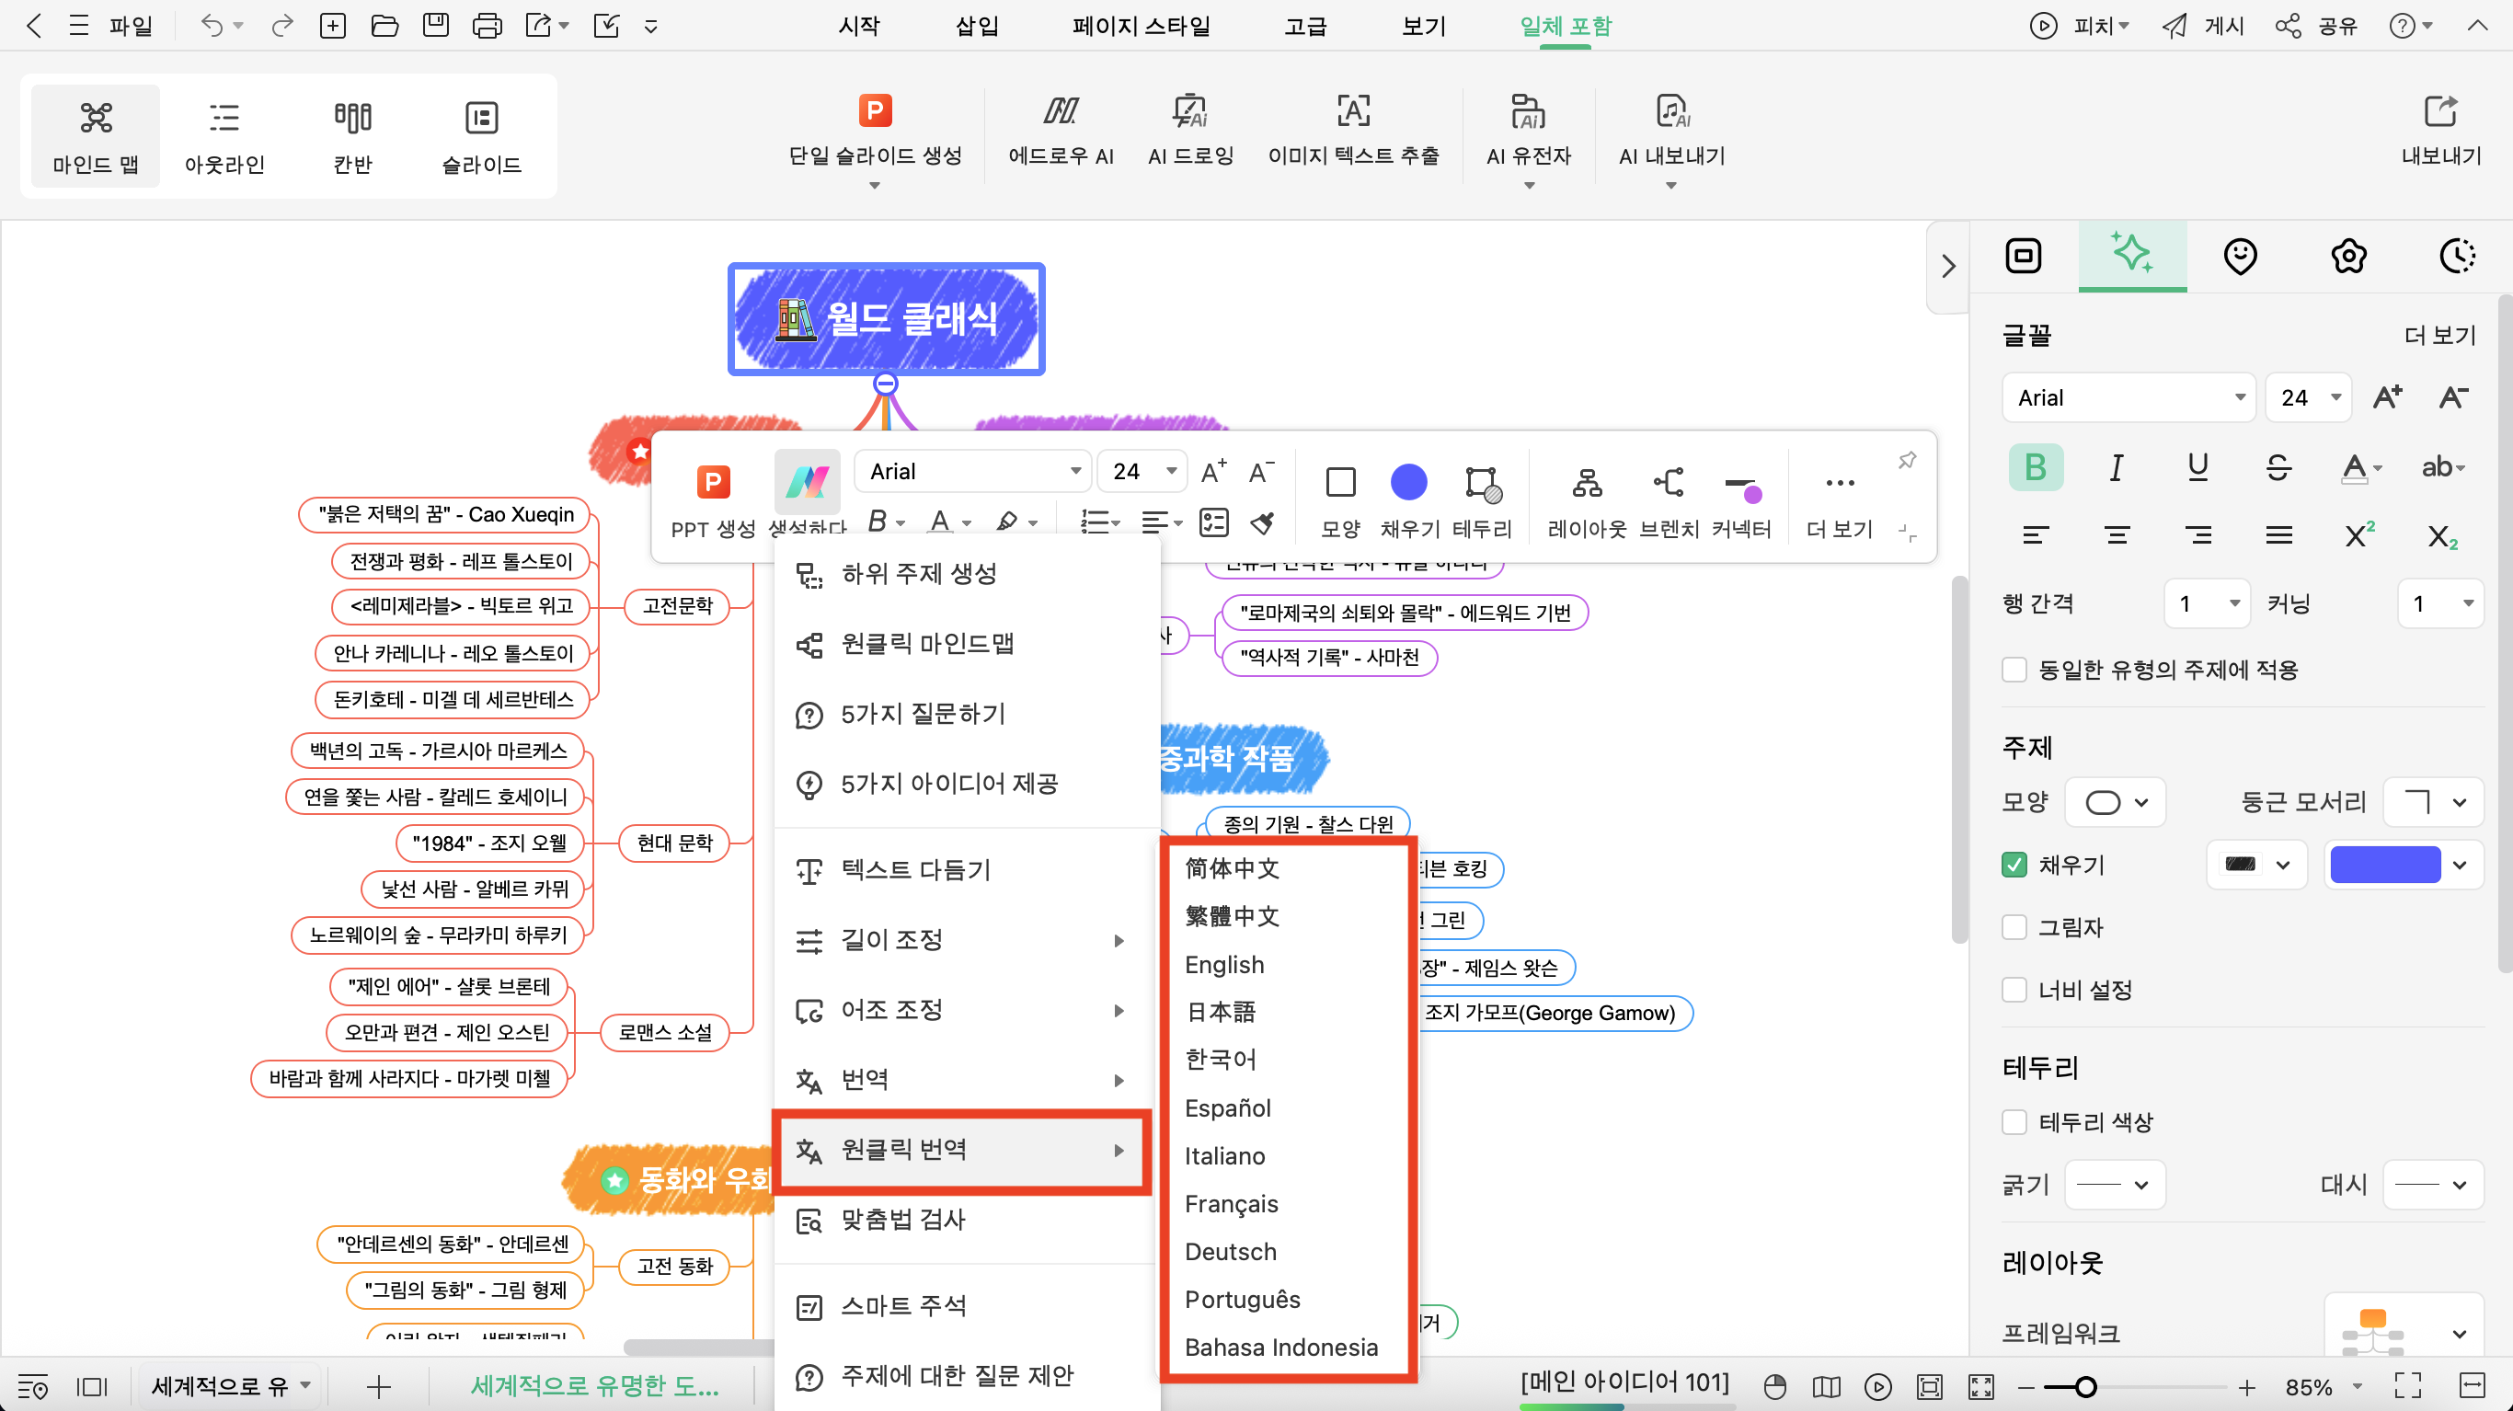
Task: Click 더 보기 in the floating toolbar
Action: [x=1839, y=501]
